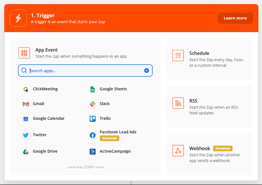Click the App Event grid icon

[24, 53]
